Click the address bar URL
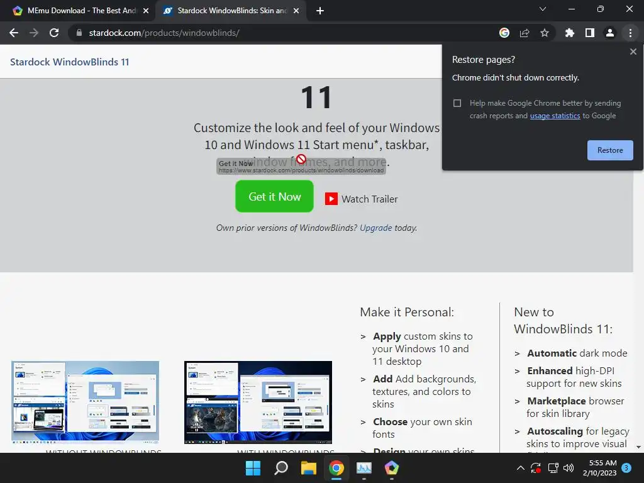644x483 pixels. 164,33
